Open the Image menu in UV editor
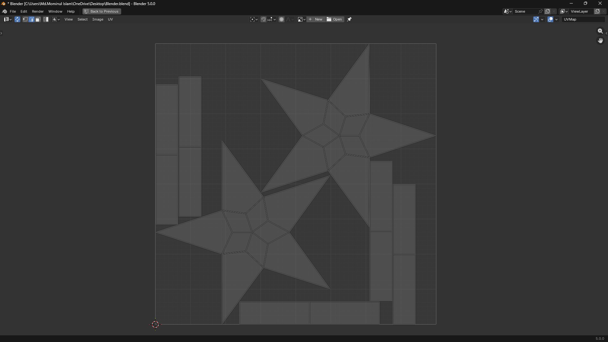Image resolution: width=608 pixels, height=342 pixels. click(98, 19)
